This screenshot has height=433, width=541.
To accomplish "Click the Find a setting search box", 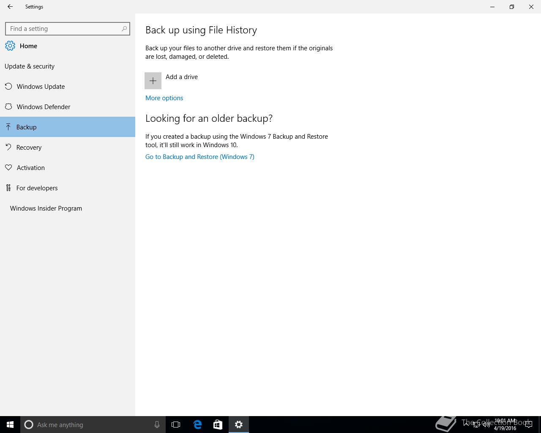I will (x=68, y=29).
